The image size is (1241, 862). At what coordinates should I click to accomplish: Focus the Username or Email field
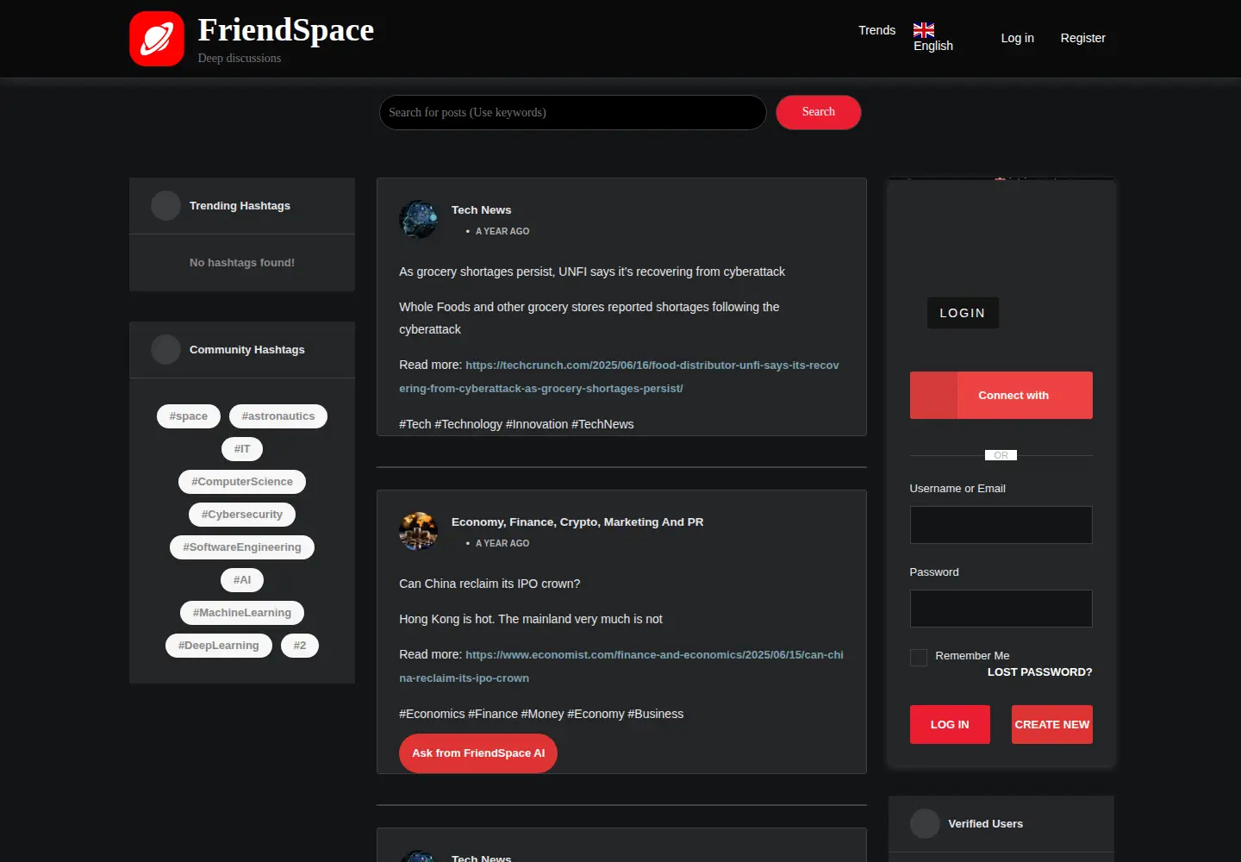pyautogui.click(x=1001, y=525)
